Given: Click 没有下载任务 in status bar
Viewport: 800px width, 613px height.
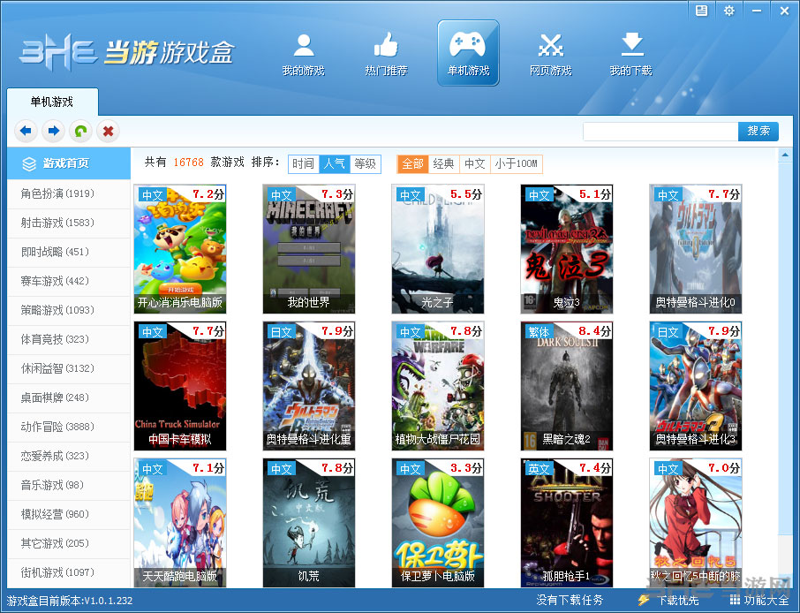Looking at the screenshot, I should (x=570, y=601).
